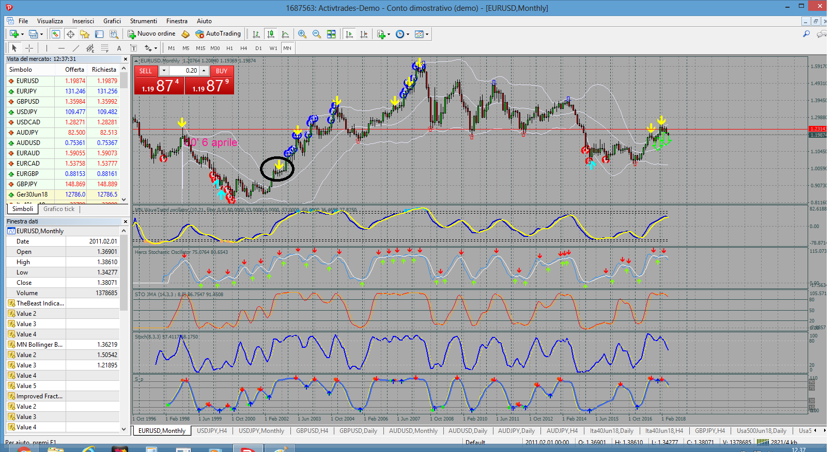Toggle the Market Watch panel icon
This screenshot has height=452, width=835.
56,34
